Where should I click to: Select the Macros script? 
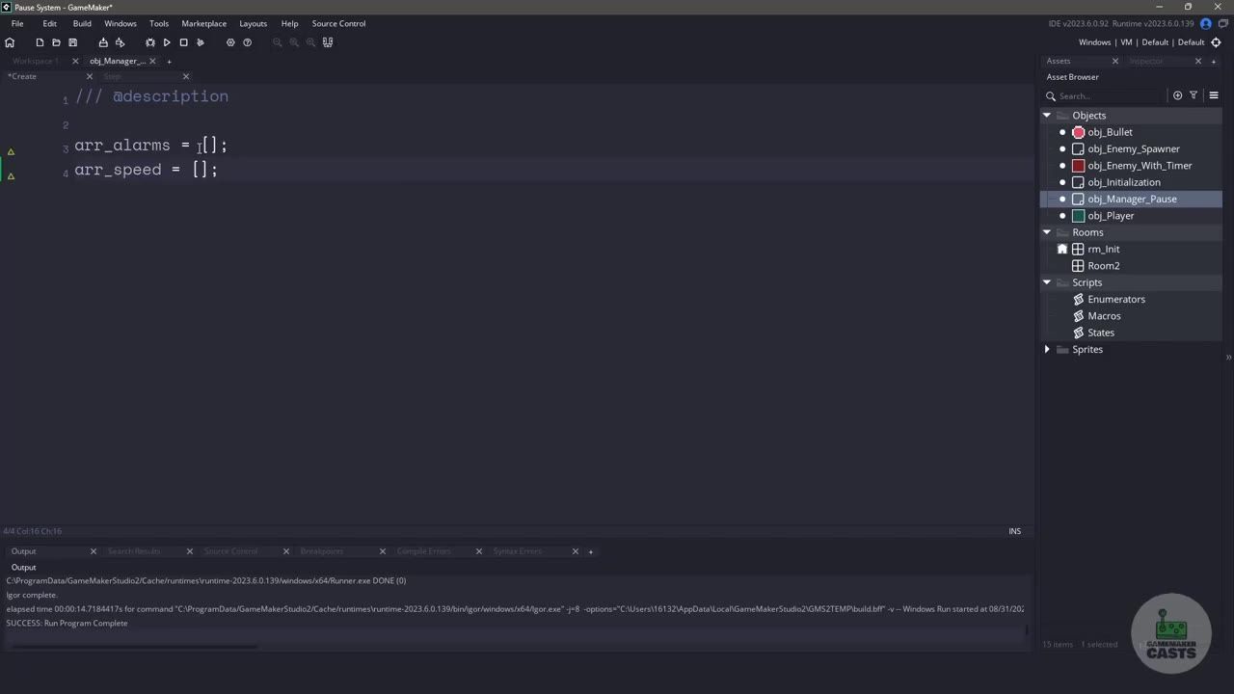tap(1104, 316)
